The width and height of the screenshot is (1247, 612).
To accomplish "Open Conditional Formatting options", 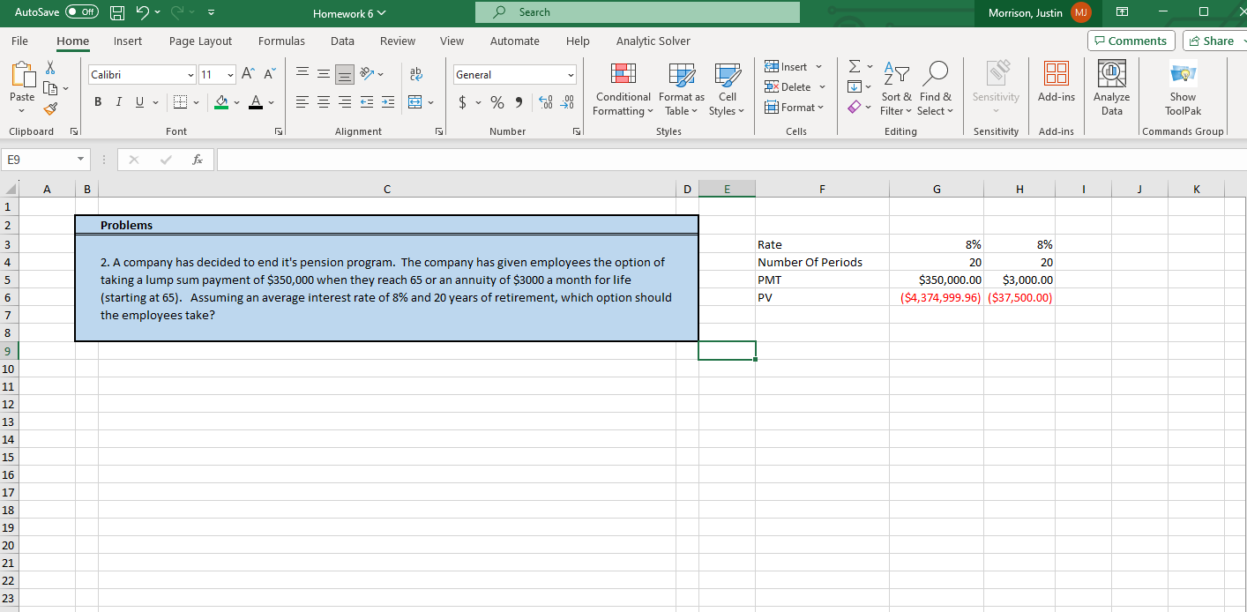I will click(x=623, y=88).
